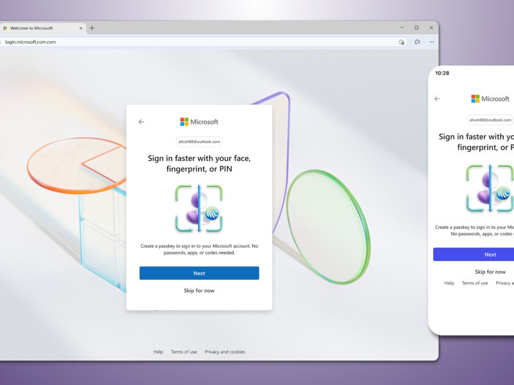
Task: Add this page to favorites via star icon
Action: point(402,42)
